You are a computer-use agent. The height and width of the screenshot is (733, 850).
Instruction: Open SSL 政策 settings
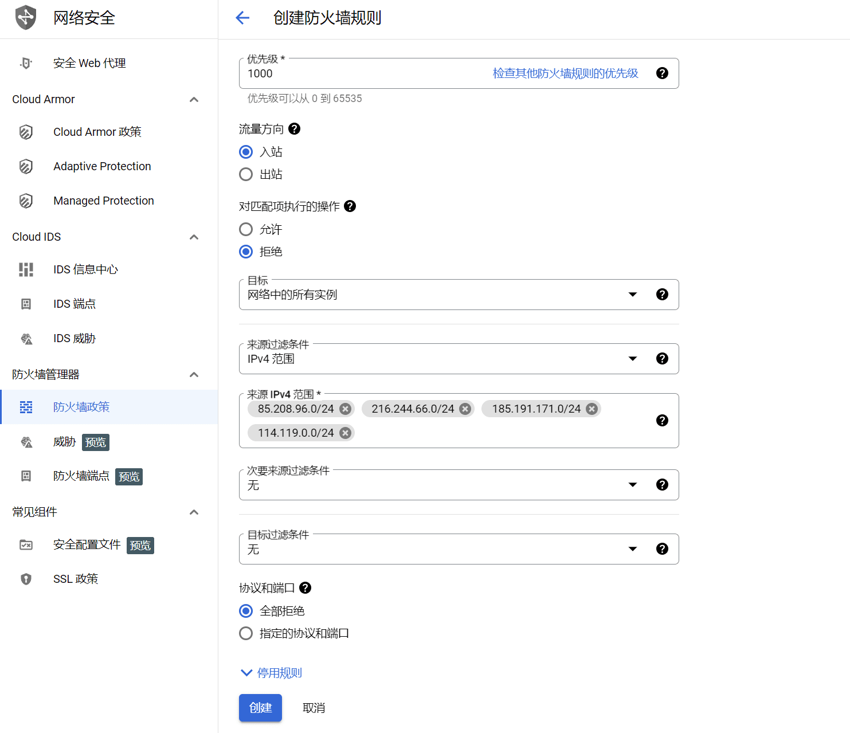[75, 579]
